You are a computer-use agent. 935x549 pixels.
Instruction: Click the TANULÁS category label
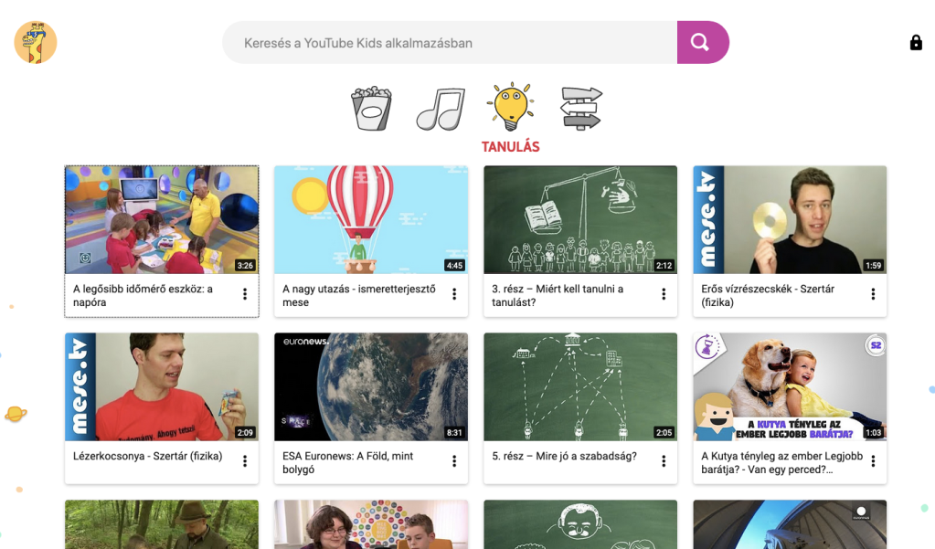point(510,147)
